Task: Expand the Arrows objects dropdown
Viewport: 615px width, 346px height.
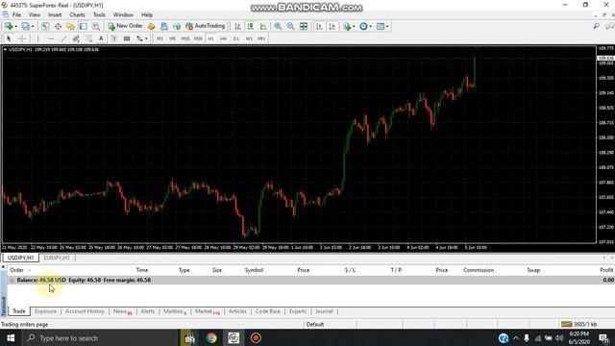Action: (146, 38)
